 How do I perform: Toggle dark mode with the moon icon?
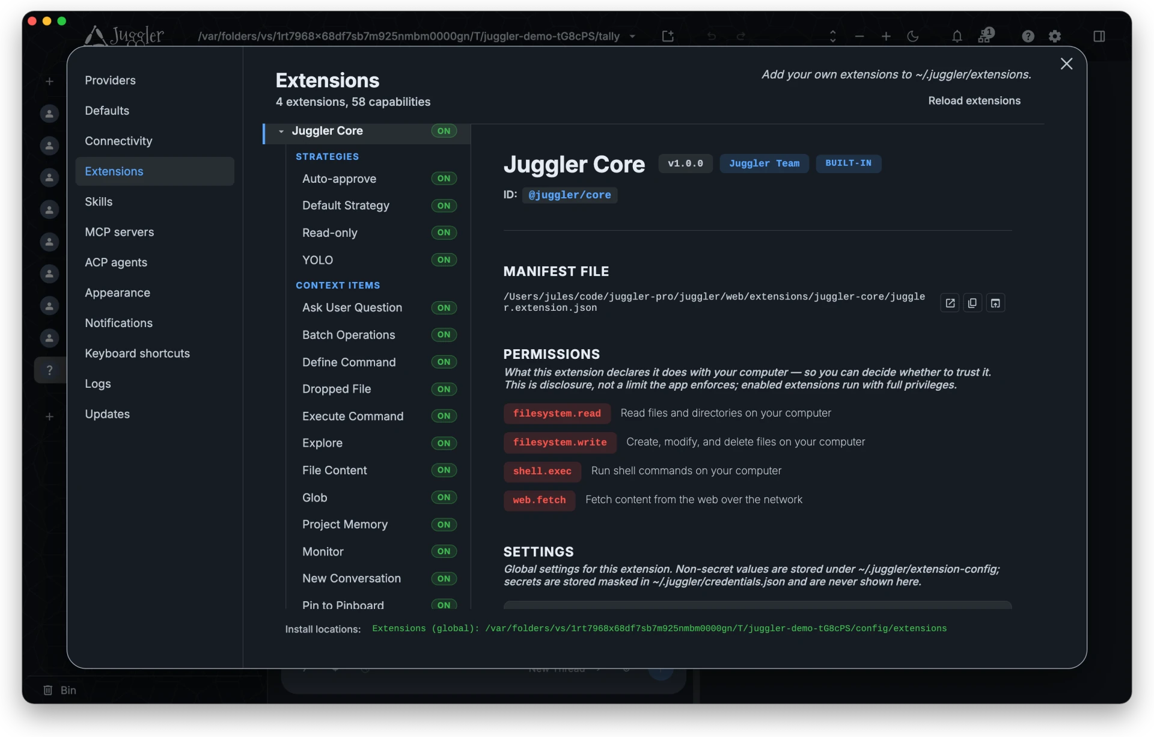pyautogui.click(x=913, y=36)
